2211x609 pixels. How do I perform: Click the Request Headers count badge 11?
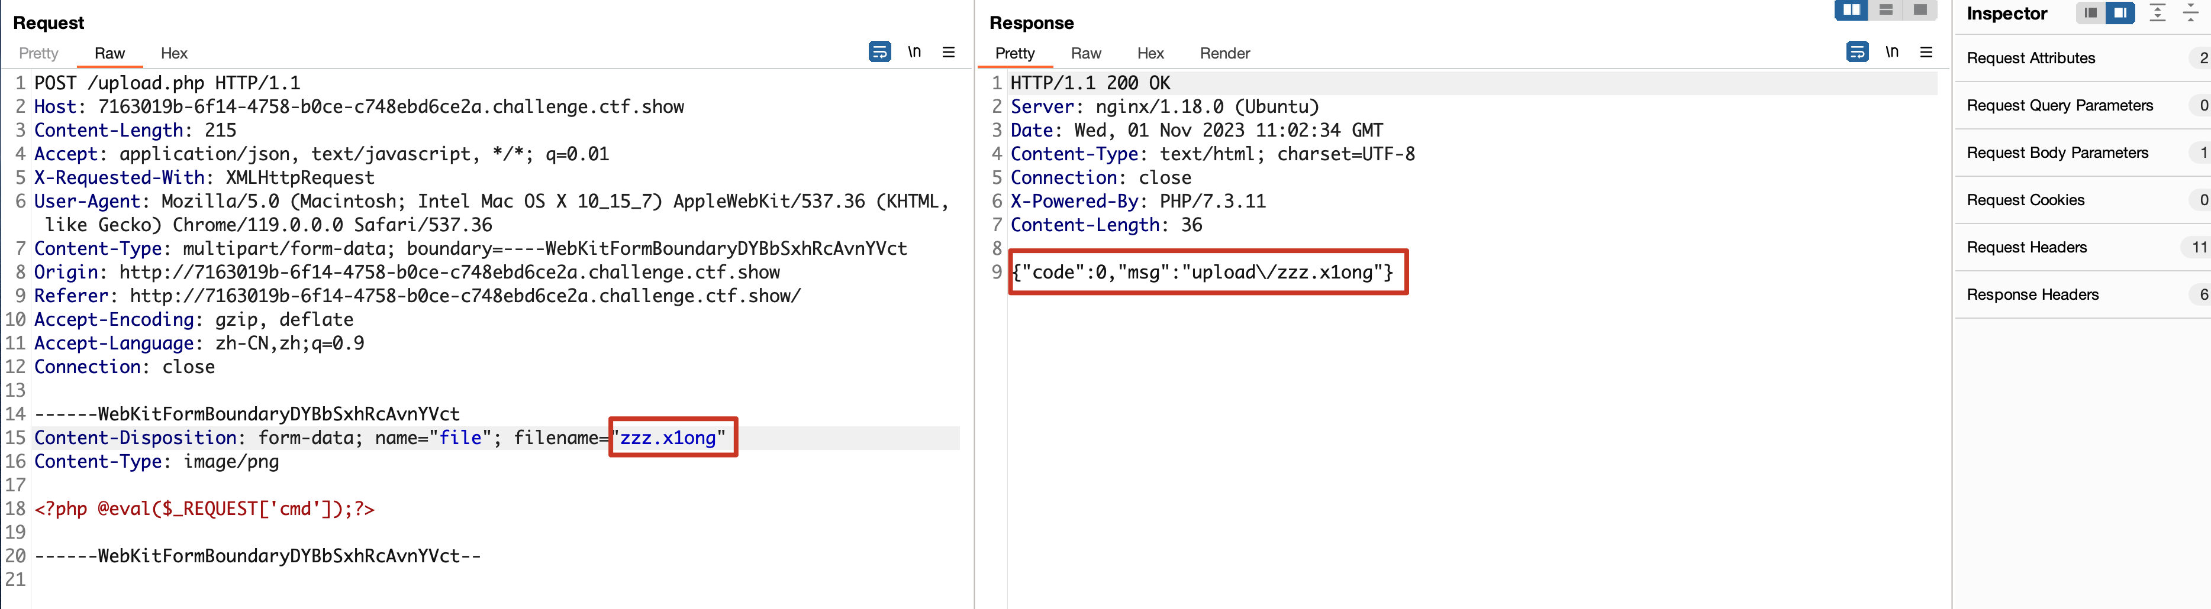click(2199, 247)
